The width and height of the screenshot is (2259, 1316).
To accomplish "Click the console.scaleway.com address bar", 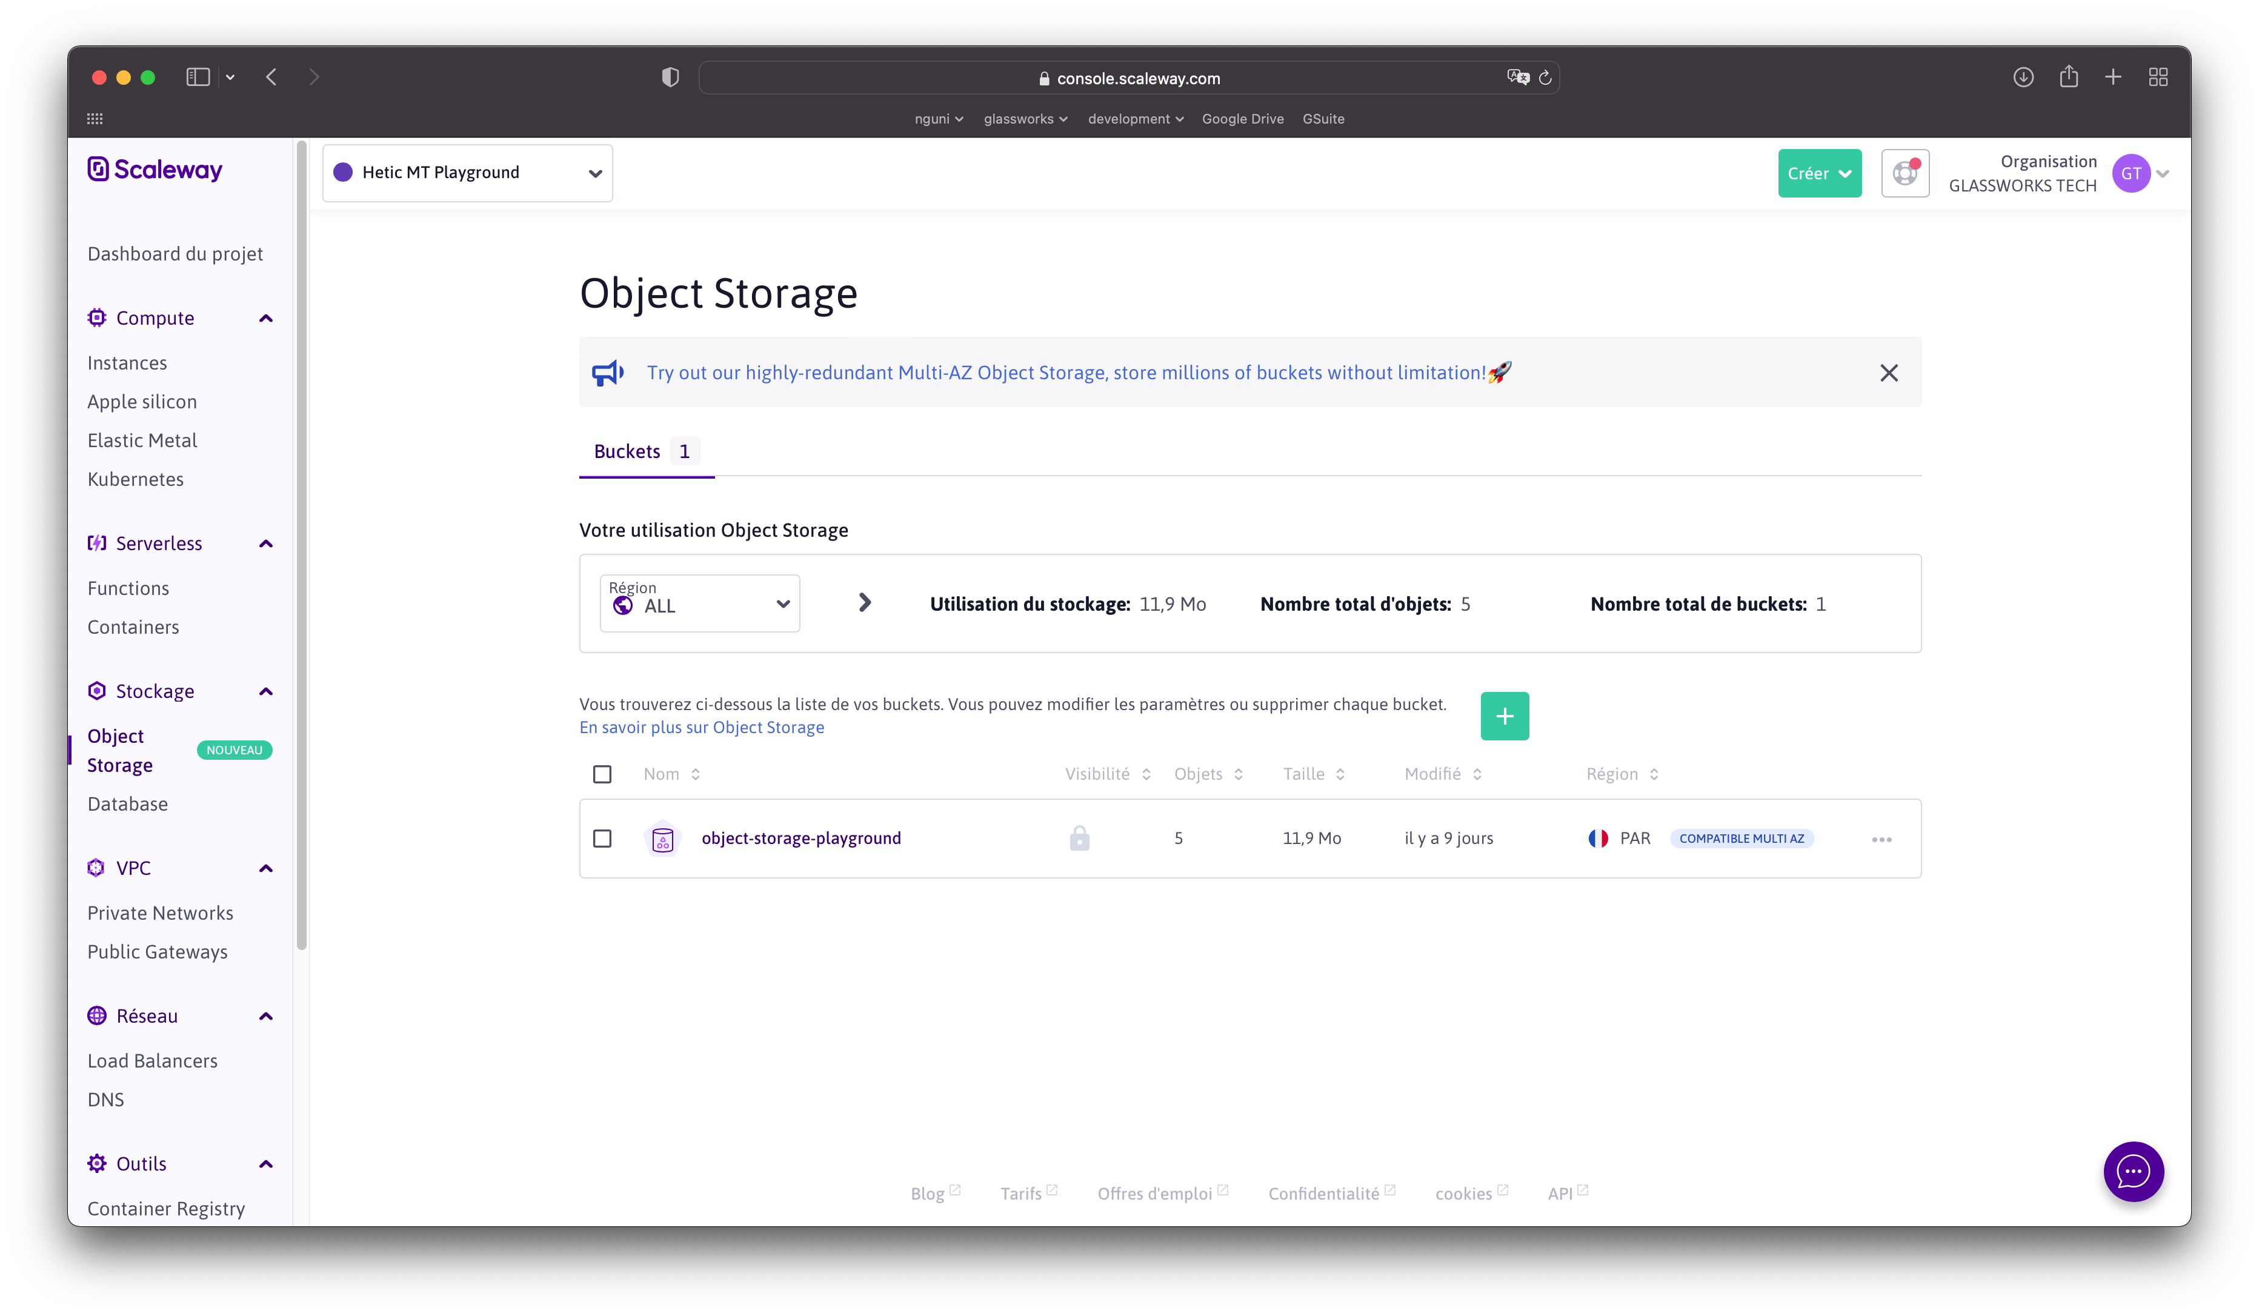I will point(1129,78).
